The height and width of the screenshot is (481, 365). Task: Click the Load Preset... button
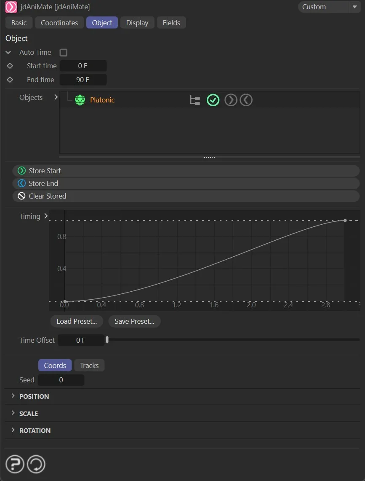point(77,321)
